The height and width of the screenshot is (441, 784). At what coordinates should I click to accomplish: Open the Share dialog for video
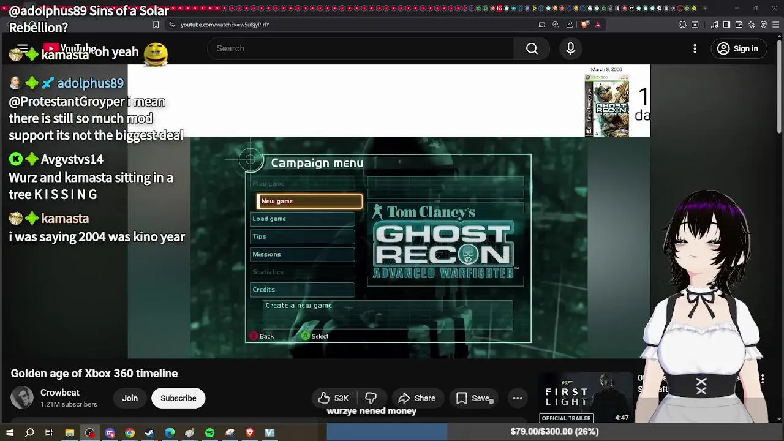pos(417,398)
